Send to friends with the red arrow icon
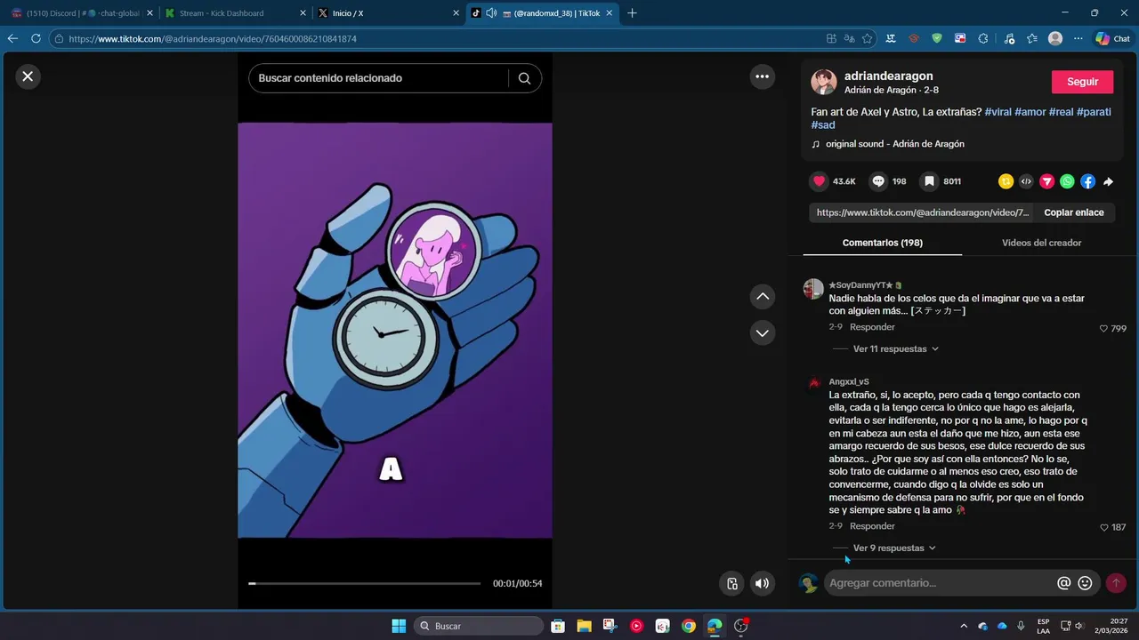 pyautogui.click(x=1046, y=181)
